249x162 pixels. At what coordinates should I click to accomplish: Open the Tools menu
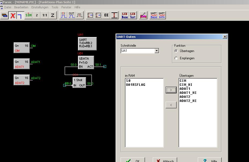click(x=55, y=7)
